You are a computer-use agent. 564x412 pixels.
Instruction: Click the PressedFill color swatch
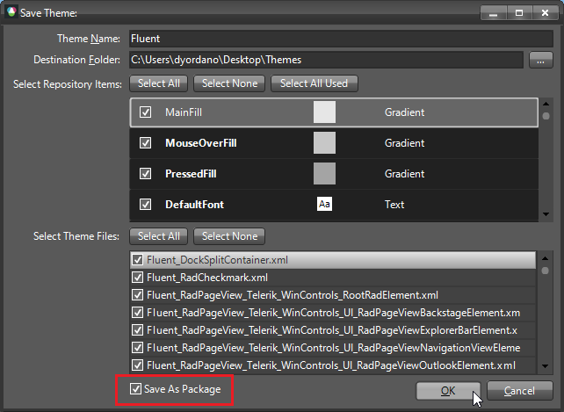click(x=324, y=173)
